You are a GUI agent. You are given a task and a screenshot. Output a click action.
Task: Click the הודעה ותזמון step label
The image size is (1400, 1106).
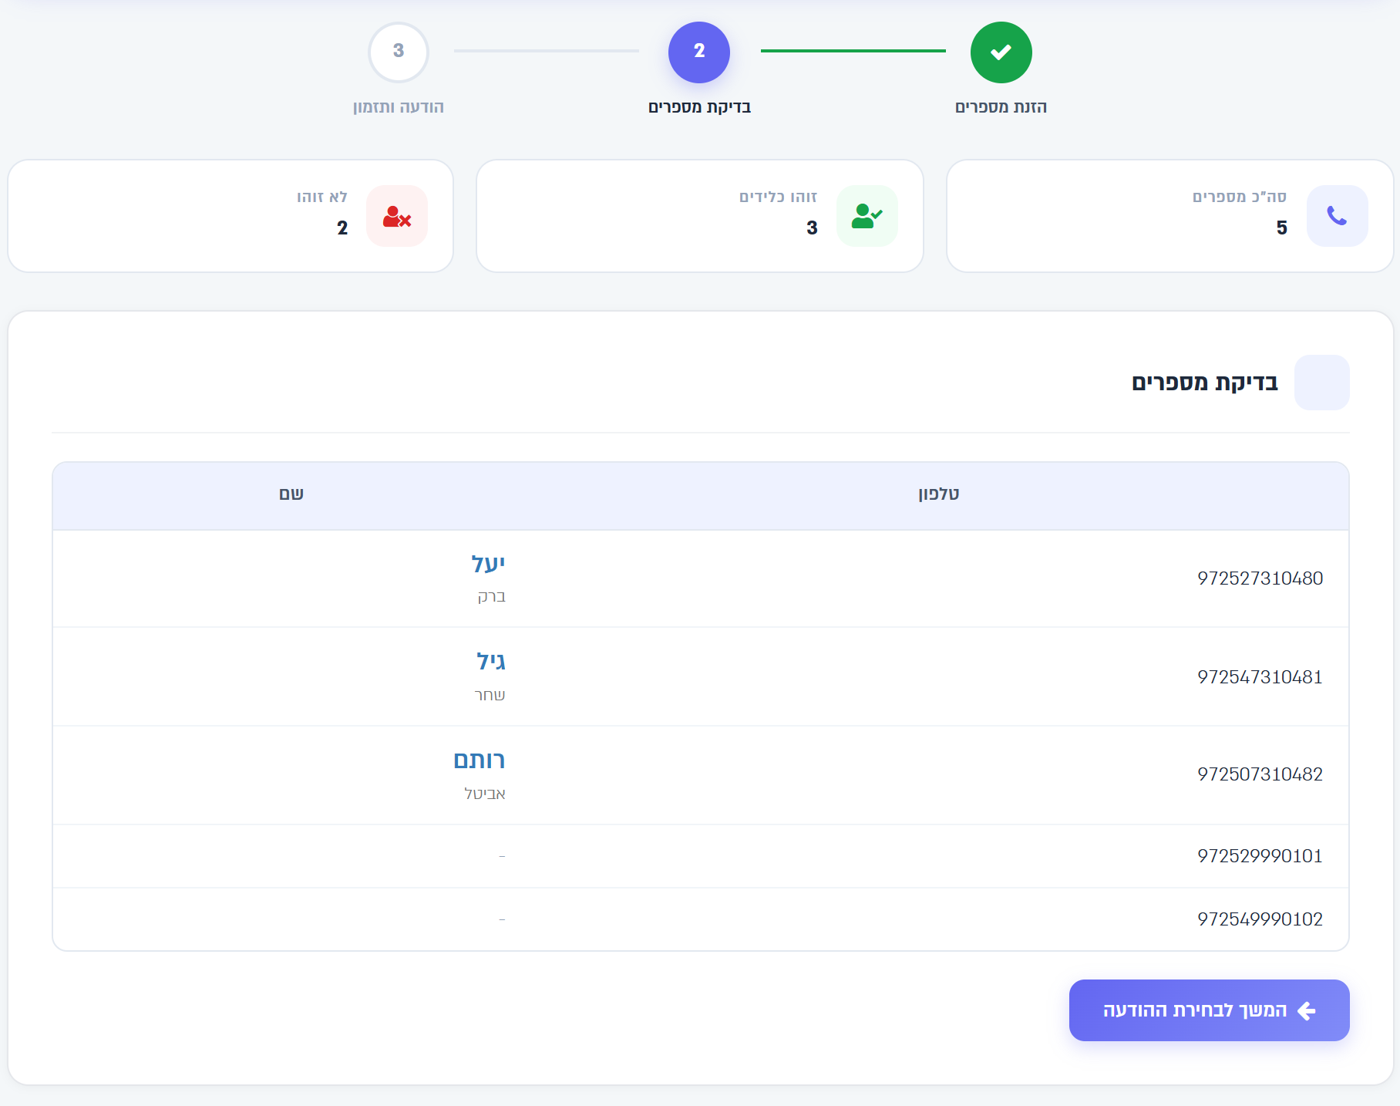399,107
